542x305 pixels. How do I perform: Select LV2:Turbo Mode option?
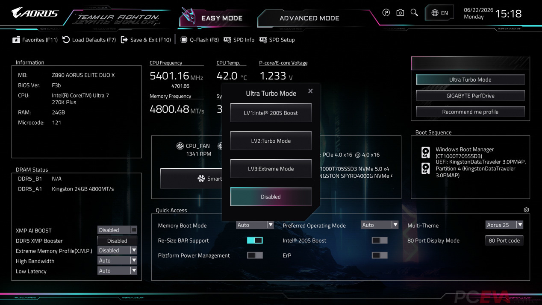(271, 141)
